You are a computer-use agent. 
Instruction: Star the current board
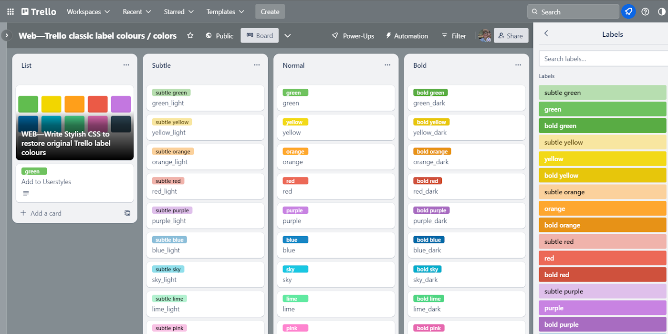pos(190,35)
